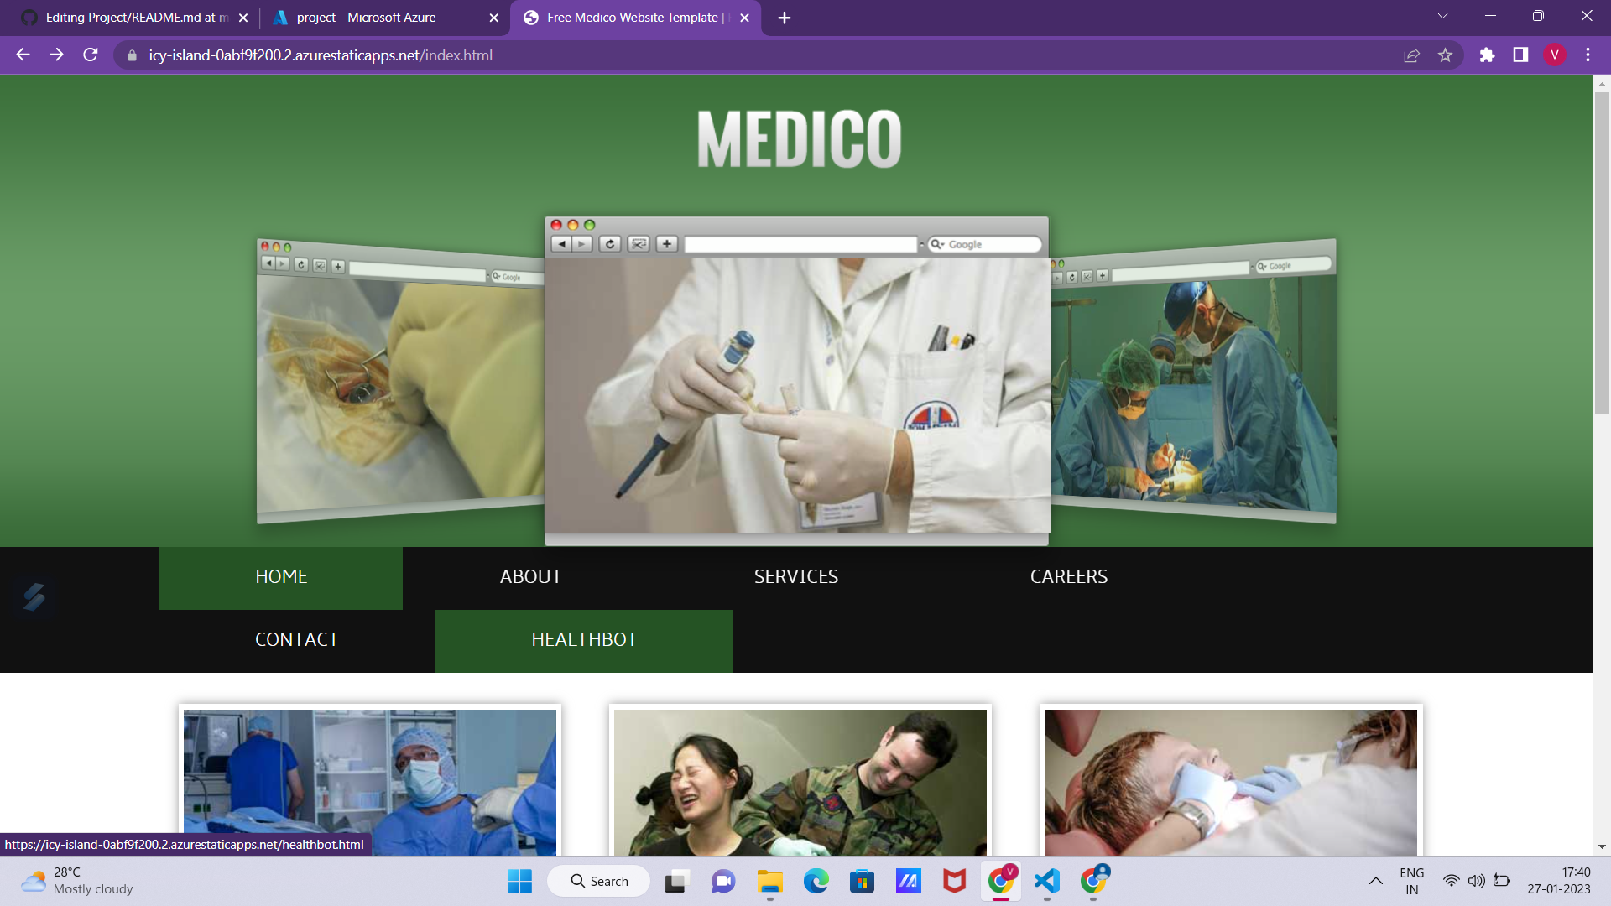This screenshot has width=1611, height=906.
Task: Reload the page with the refresh icon
Action: pos(91,55)
